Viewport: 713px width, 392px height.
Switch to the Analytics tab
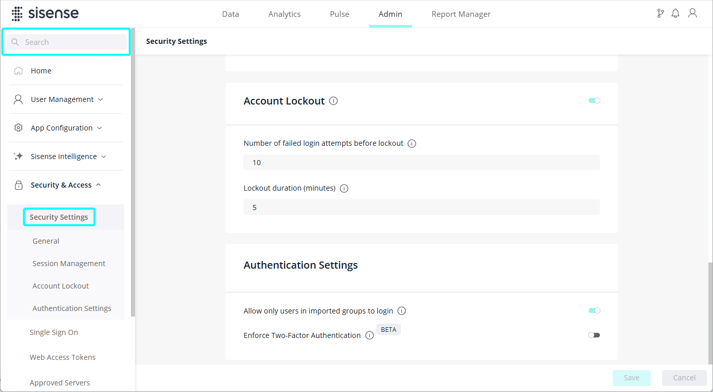tap(284, 14)
